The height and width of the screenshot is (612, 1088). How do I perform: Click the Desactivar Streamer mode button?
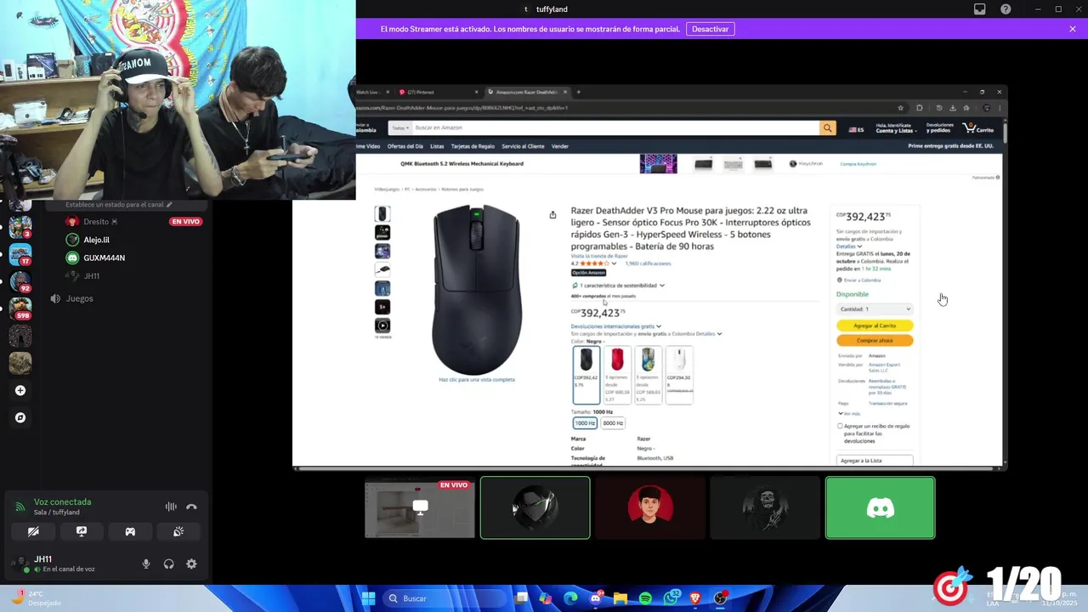(710, 29)
